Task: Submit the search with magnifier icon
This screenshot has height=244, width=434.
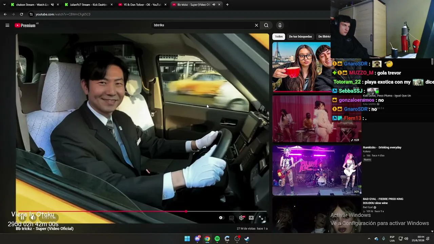Action: point(266,25)
